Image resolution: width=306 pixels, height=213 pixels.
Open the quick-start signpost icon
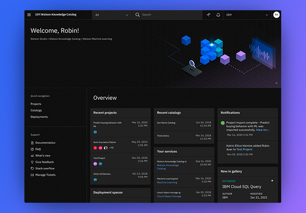point(208,15)
